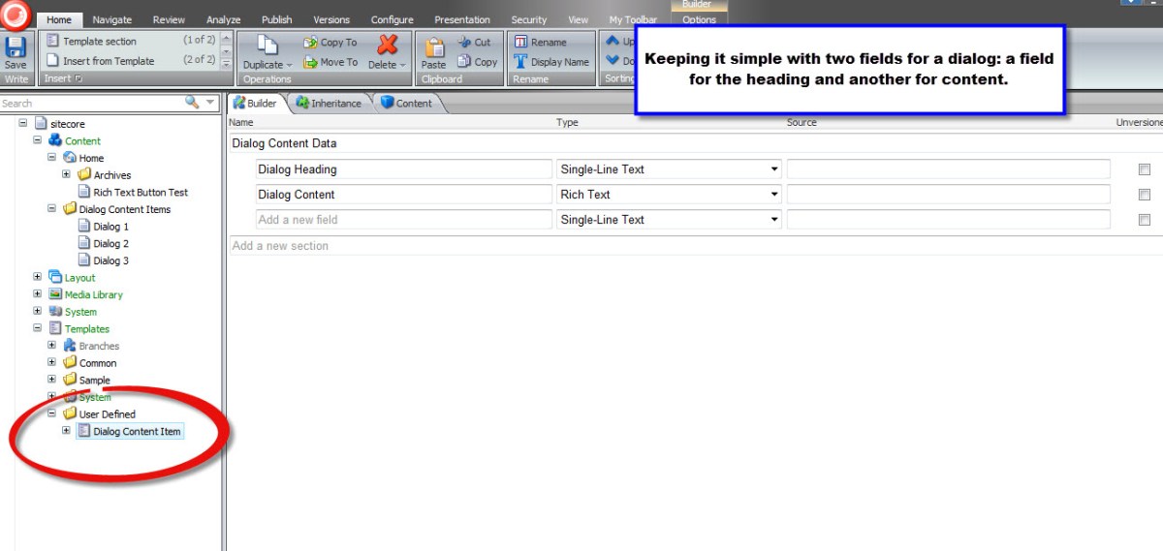Expand the Media Library tree node

[x=37, y=294]
